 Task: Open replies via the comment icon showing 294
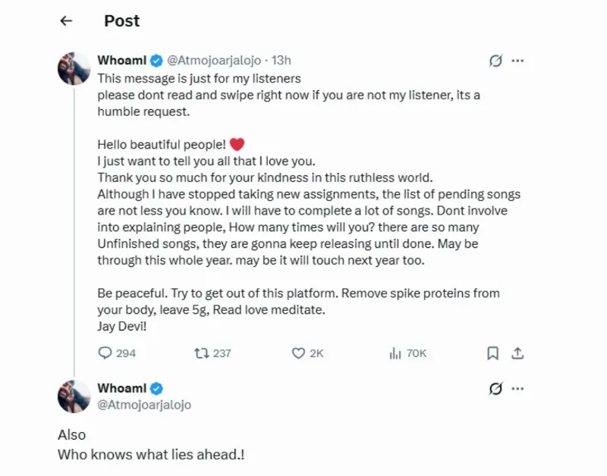[x=105, y=353]
